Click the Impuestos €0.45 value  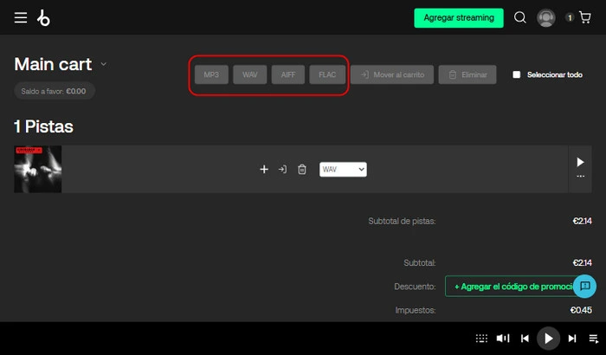click(581, 310)
